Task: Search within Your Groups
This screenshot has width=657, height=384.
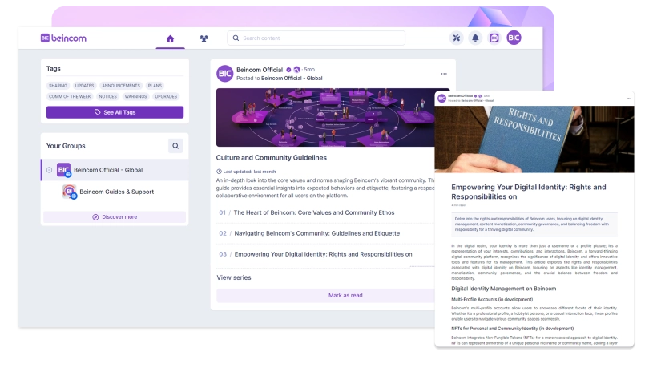Action: [x=175, y=146]
